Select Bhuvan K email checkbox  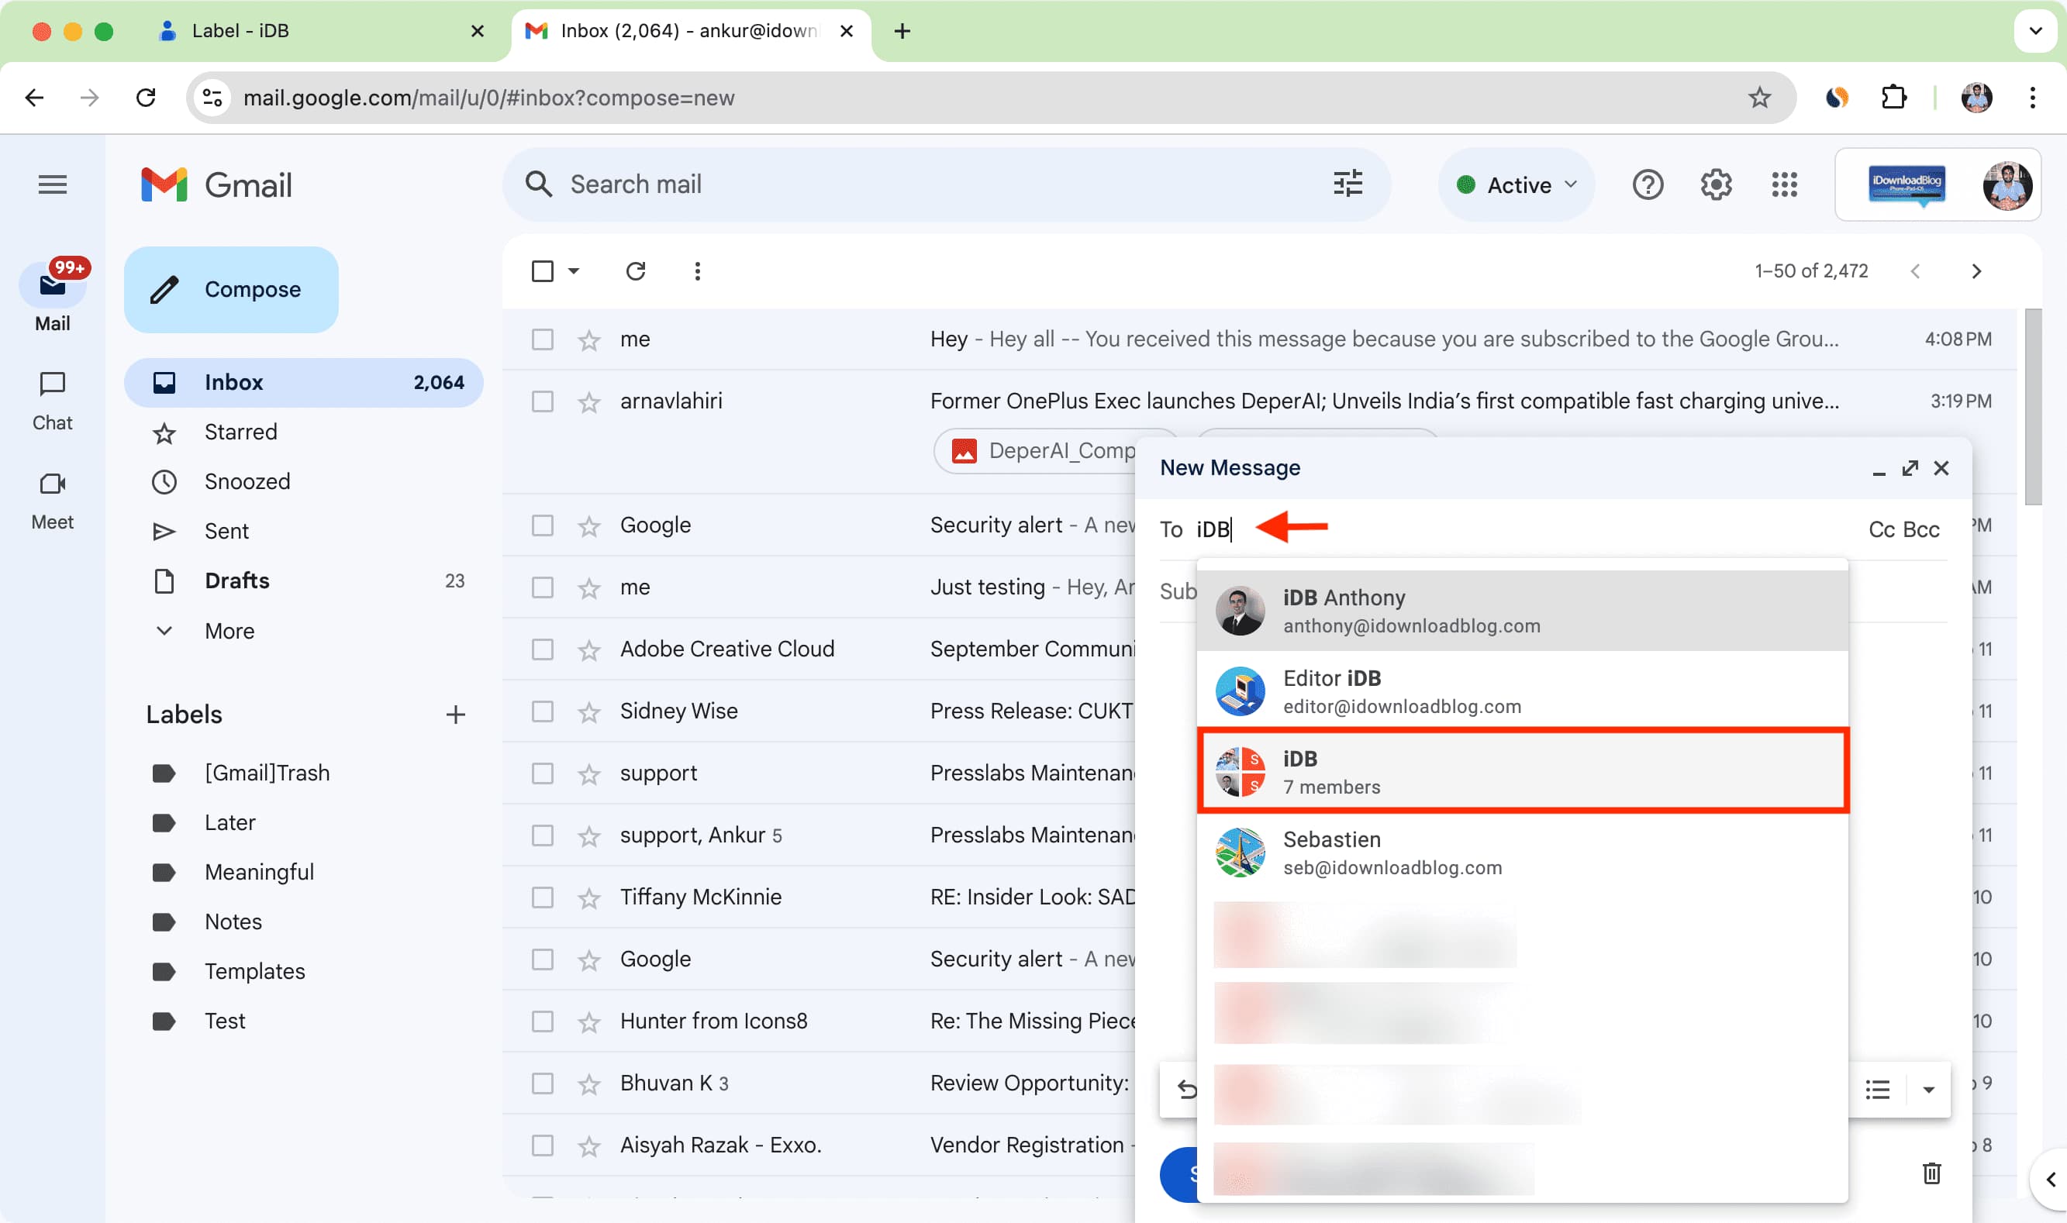(542, 1083)
